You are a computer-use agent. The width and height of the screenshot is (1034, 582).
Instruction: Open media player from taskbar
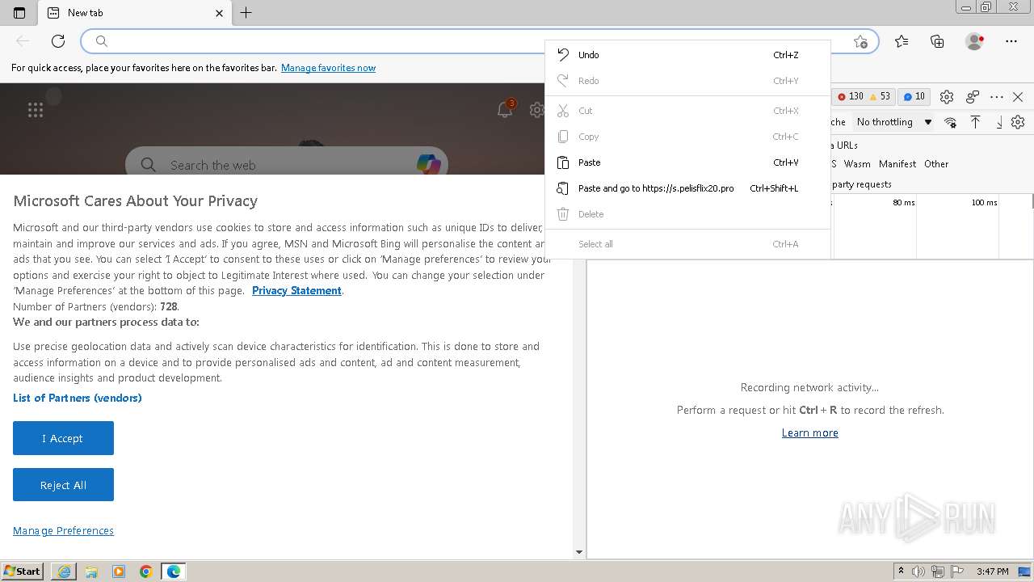(119, 571)
